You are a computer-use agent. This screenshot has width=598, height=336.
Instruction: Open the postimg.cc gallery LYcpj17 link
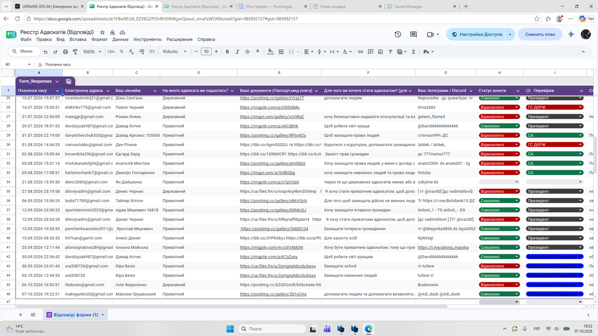[x=272, y=98]
